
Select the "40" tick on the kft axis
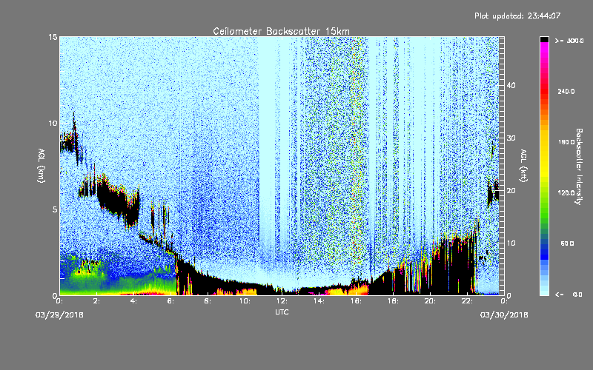point(511,85)
